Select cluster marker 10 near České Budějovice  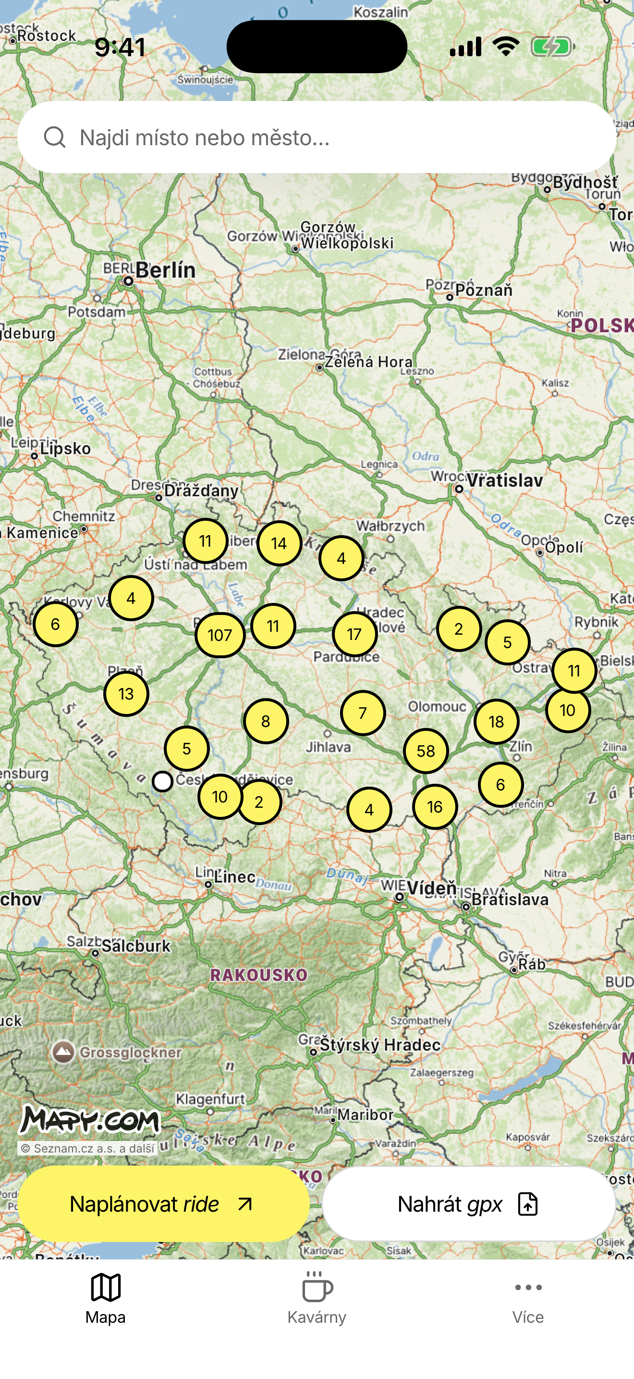click(219, 796)
